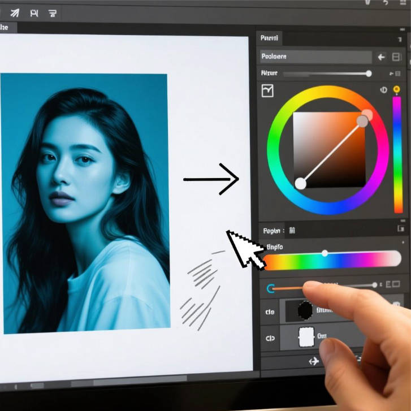Toggle the half-circle contrast icon near color wheel

[383, 90]
